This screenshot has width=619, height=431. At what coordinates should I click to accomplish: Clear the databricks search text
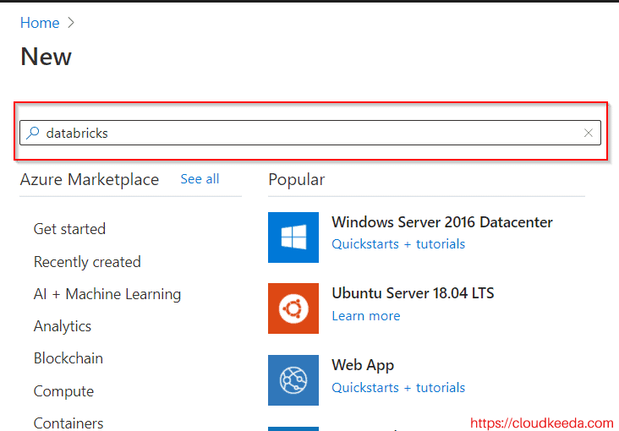[x=589, y=133]
